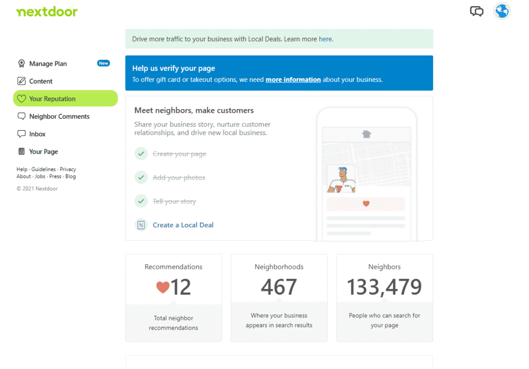Image resolution: width=529 pixels, height=369 pixels.
Task: Open Inbox using its chat bubble icon
Action: (22, 133)
